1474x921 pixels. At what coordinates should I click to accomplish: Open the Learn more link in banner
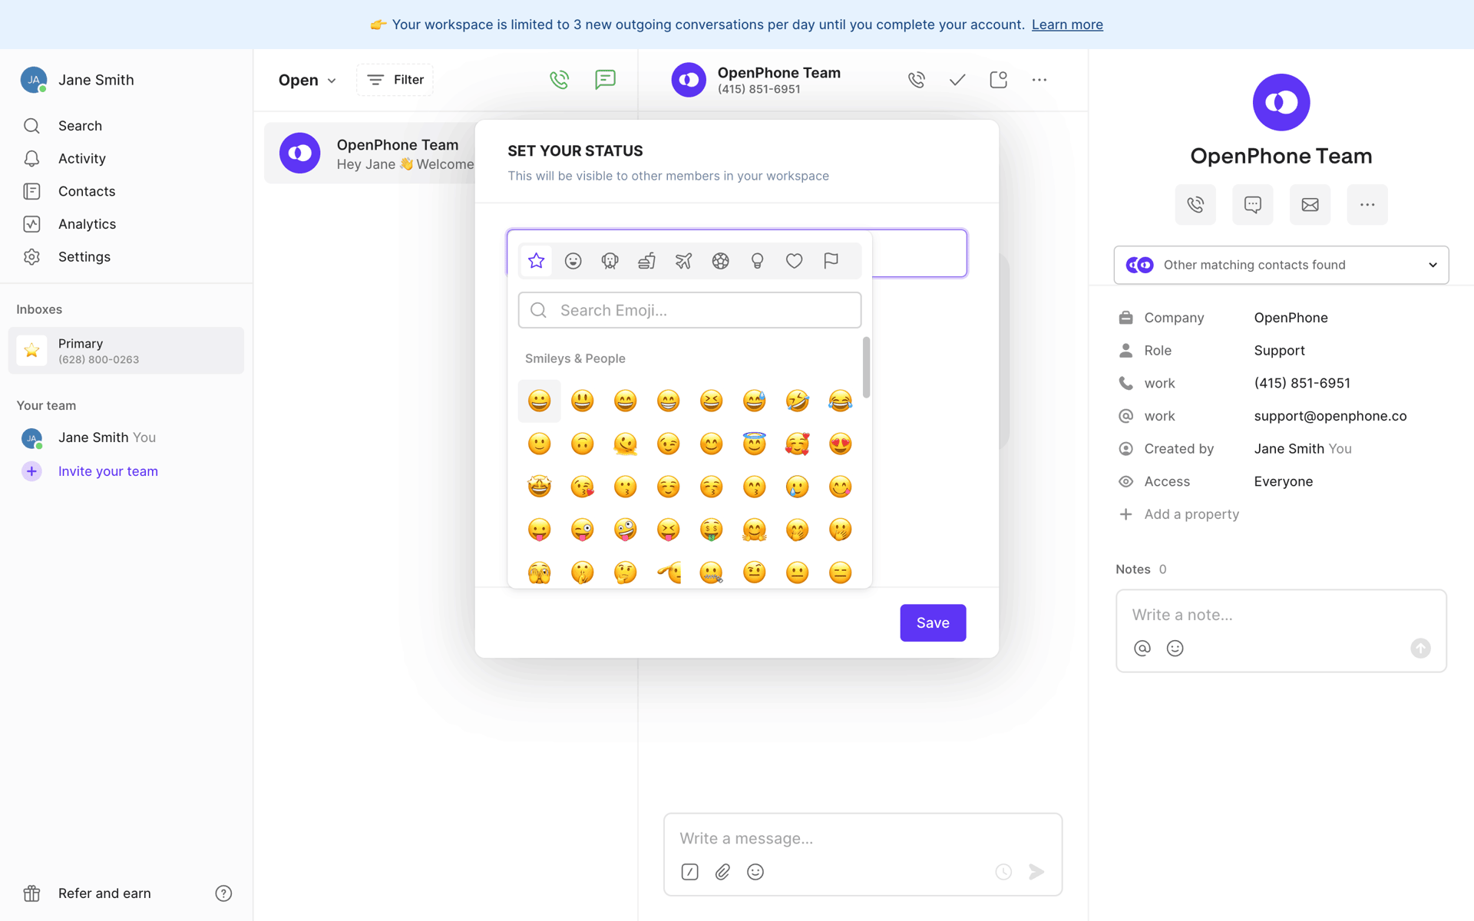1067,25
